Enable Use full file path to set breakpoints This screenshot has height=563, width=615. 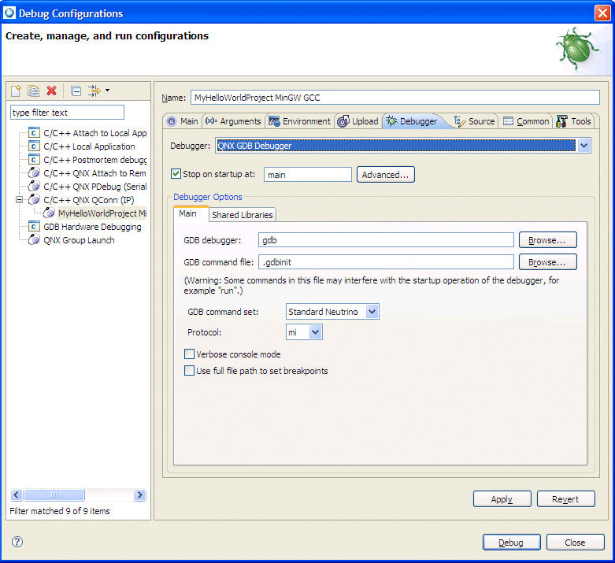[x=189, y=371]
